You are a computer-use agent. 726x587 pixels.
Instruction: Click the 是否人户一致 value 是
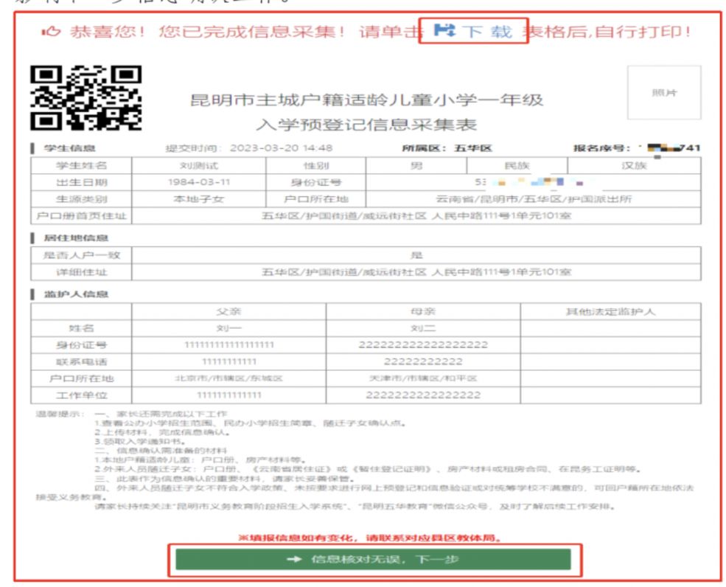416,255
